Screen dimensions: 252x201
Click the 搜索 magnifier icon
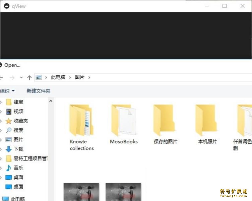(x=8, y=130)
